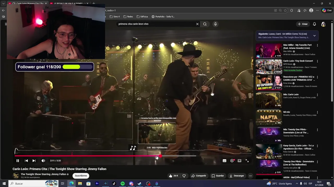Open options for Mac Miller video

click(x=317, y=45)
